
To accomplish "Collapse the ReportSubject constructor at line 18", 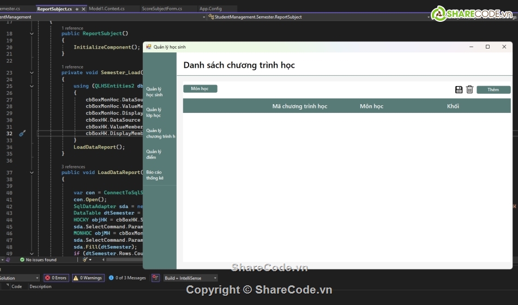I will click(31, 34).
